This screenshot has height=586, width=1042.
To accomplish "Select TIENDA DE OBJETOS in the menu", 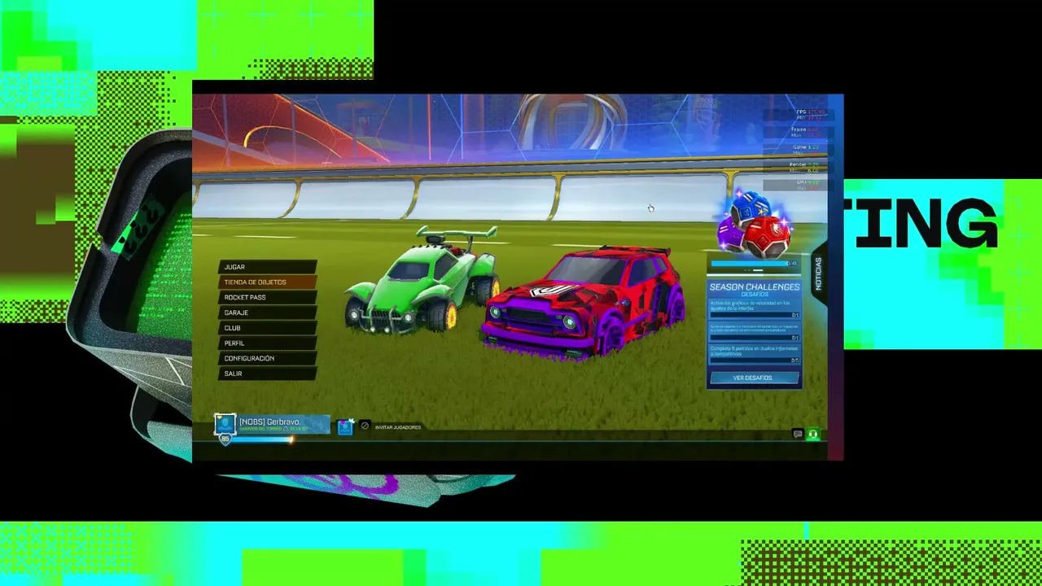I will (x=267, y=282).
